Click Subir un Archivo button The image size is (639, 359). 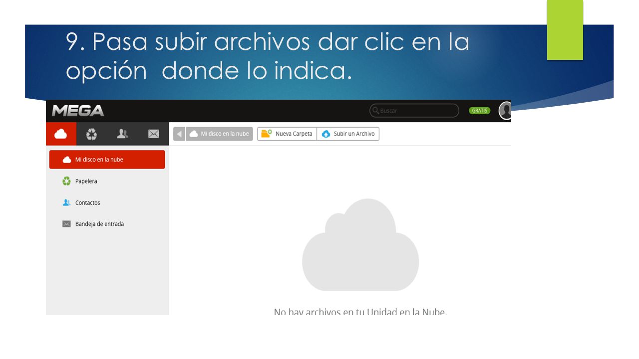(x=348, y=134)
